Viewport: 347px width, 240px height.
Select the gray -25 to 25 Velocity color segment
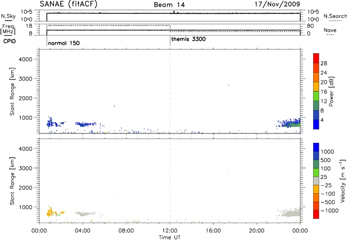coord(316,181)
